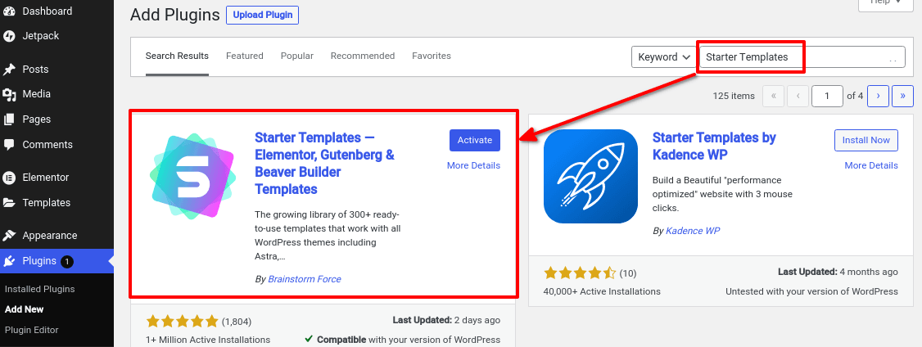Viewport: 922px width, 347px height.
Task: Activate the Starter Templates plugin
Action: [475, 140]
